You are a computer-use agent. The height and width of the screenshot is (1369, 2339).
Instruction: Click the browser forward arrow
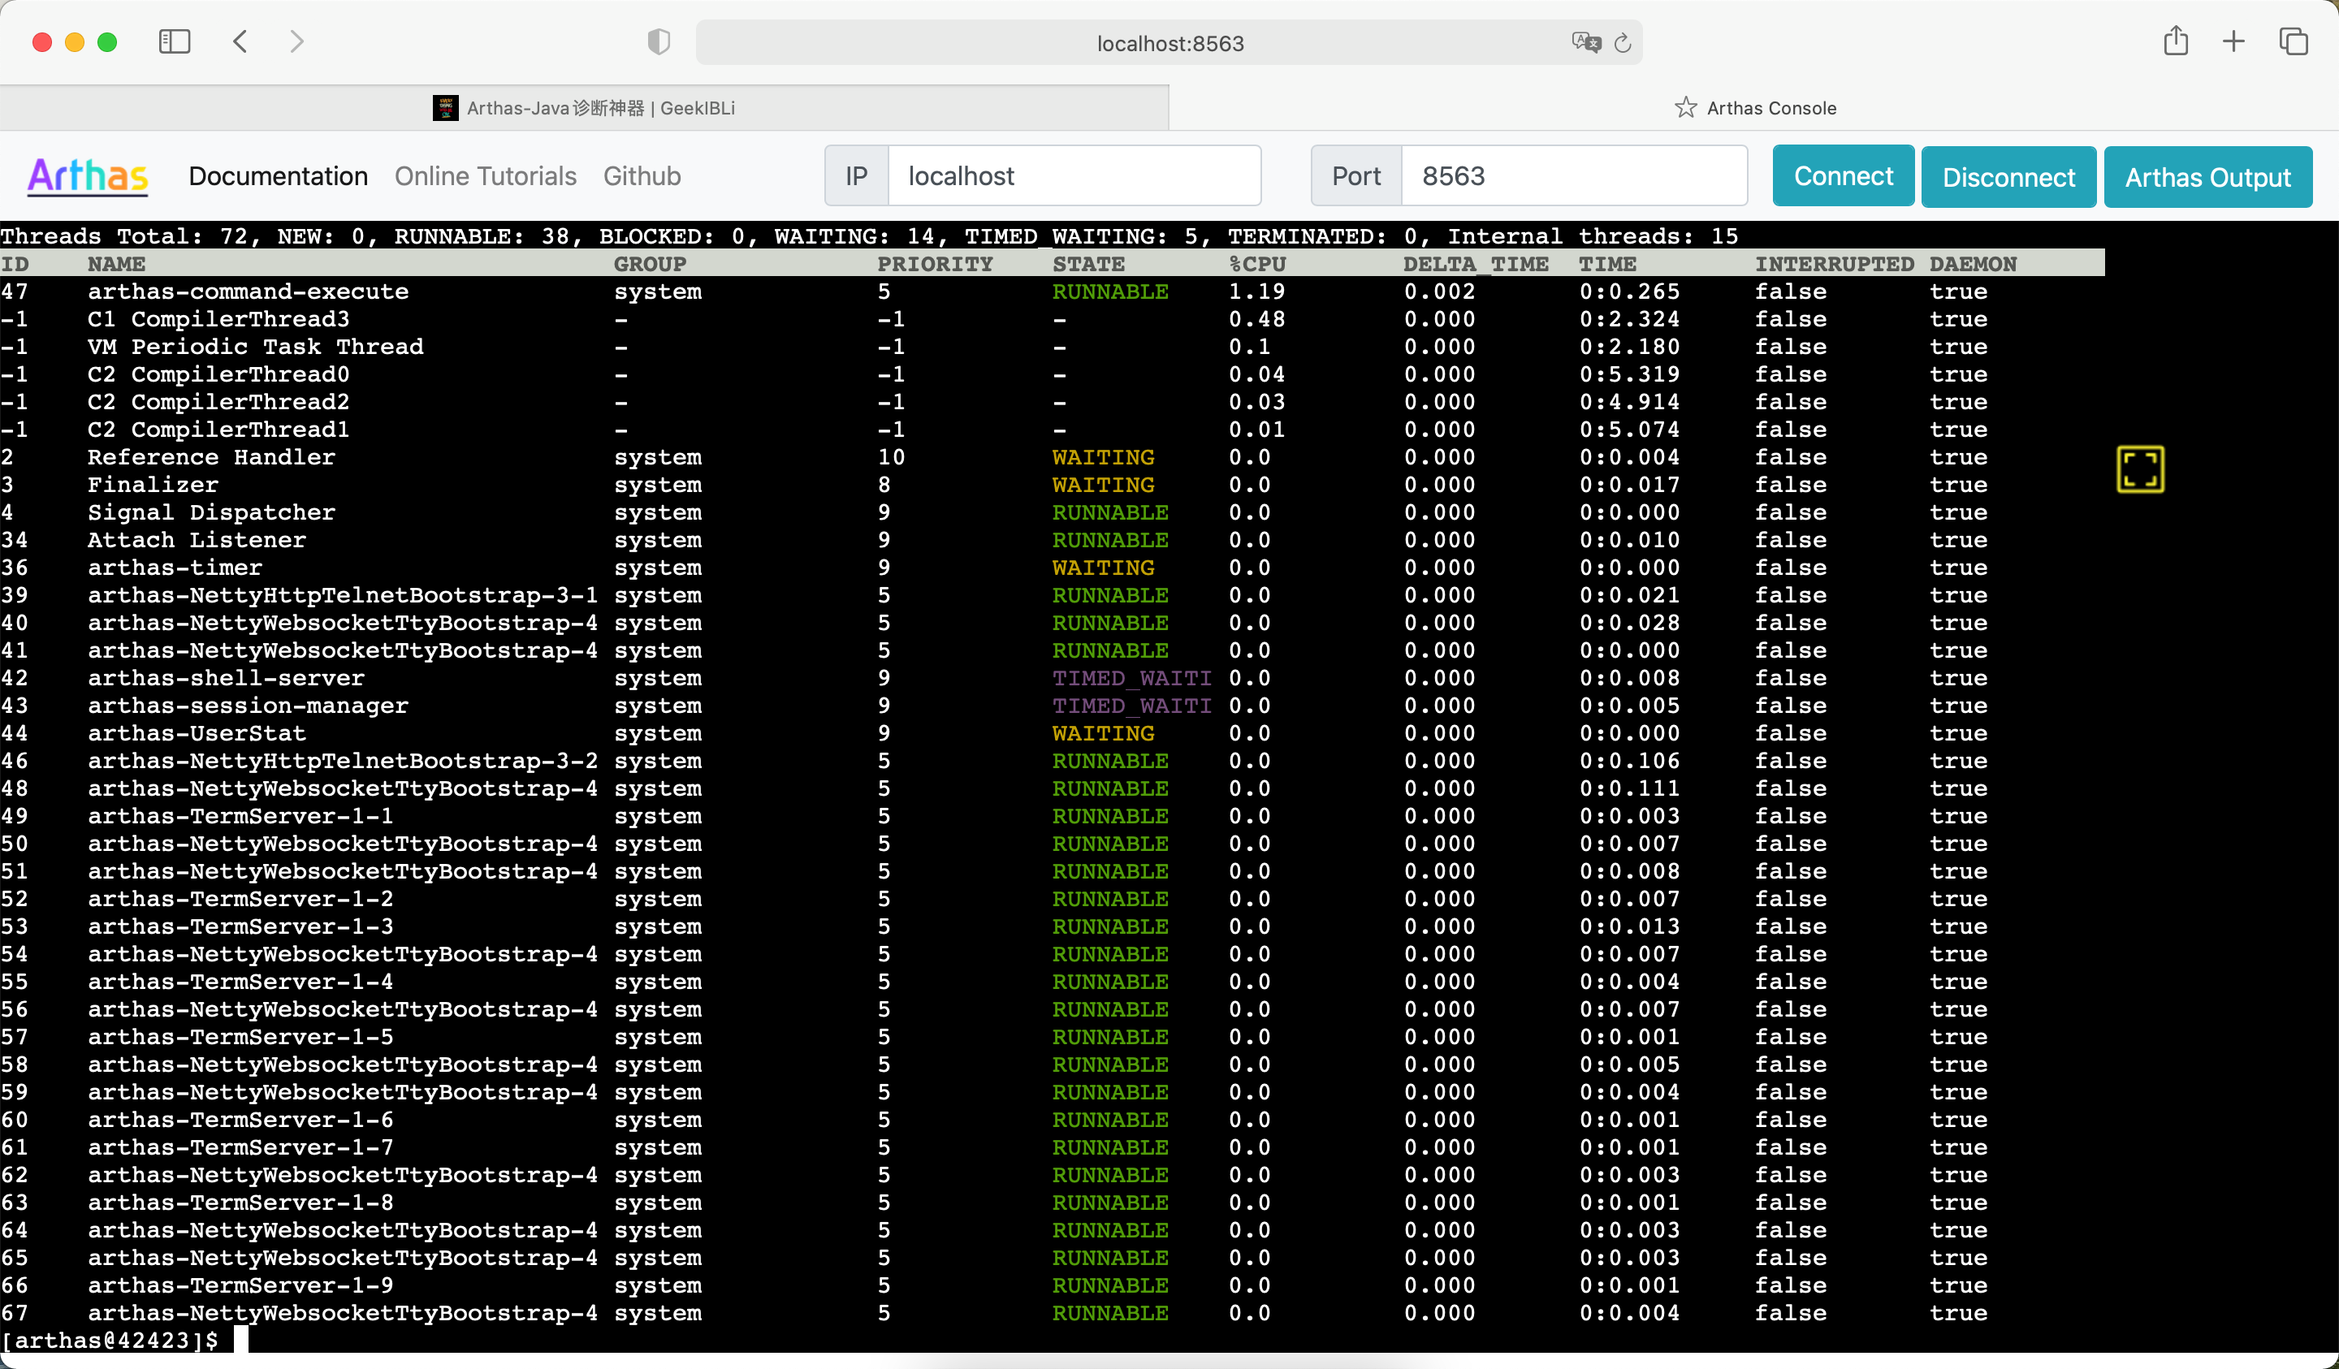coord(296,41)
